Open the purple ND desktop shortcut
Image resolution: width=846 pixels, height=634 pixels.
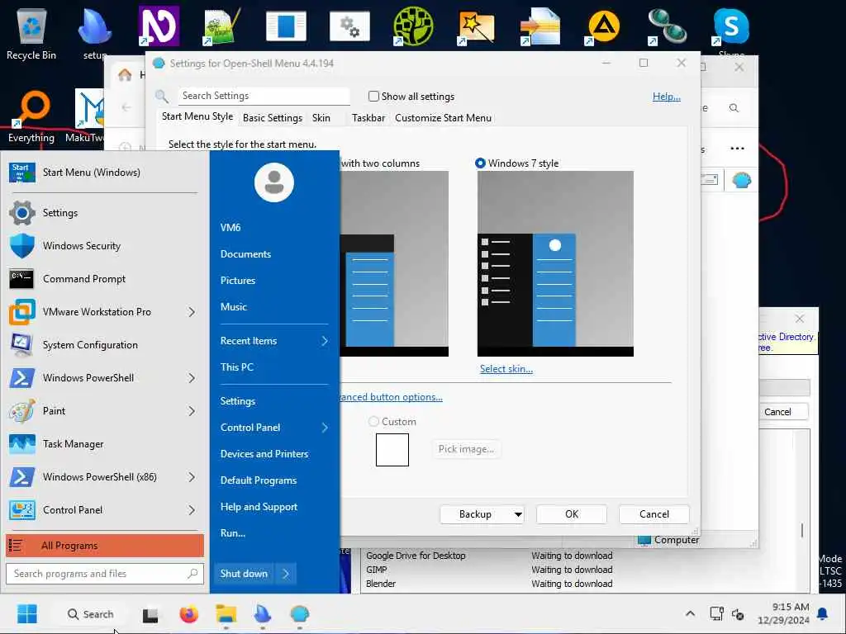coord(159,26)
